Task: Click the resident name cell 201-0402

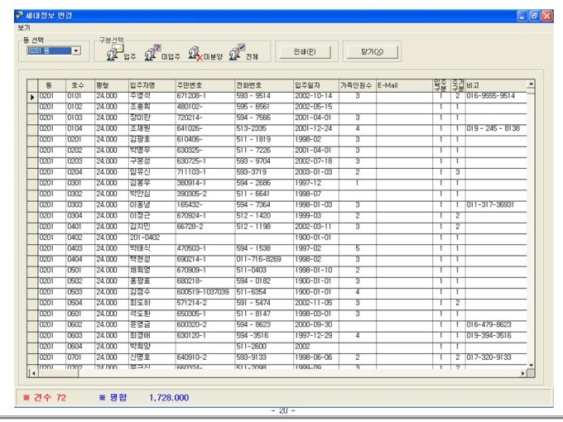Action: tap(152, 237)
